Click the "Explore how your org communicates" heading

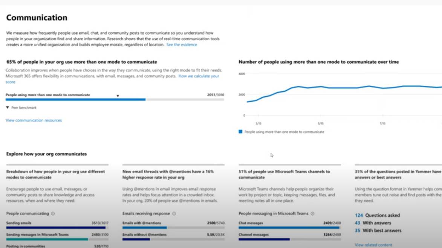(46, 154)
